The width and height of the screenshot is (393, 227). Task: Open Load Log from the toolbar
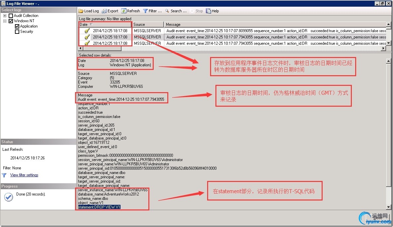[89, 11]
